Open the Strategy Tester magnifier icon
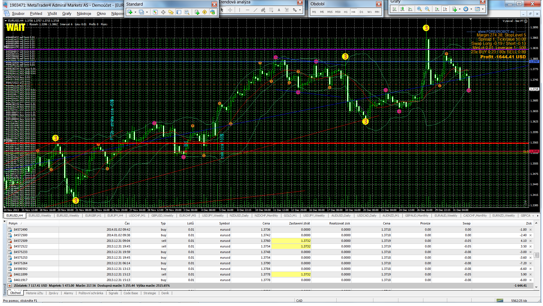The image size is (543, 306). [x=187, y=12]
